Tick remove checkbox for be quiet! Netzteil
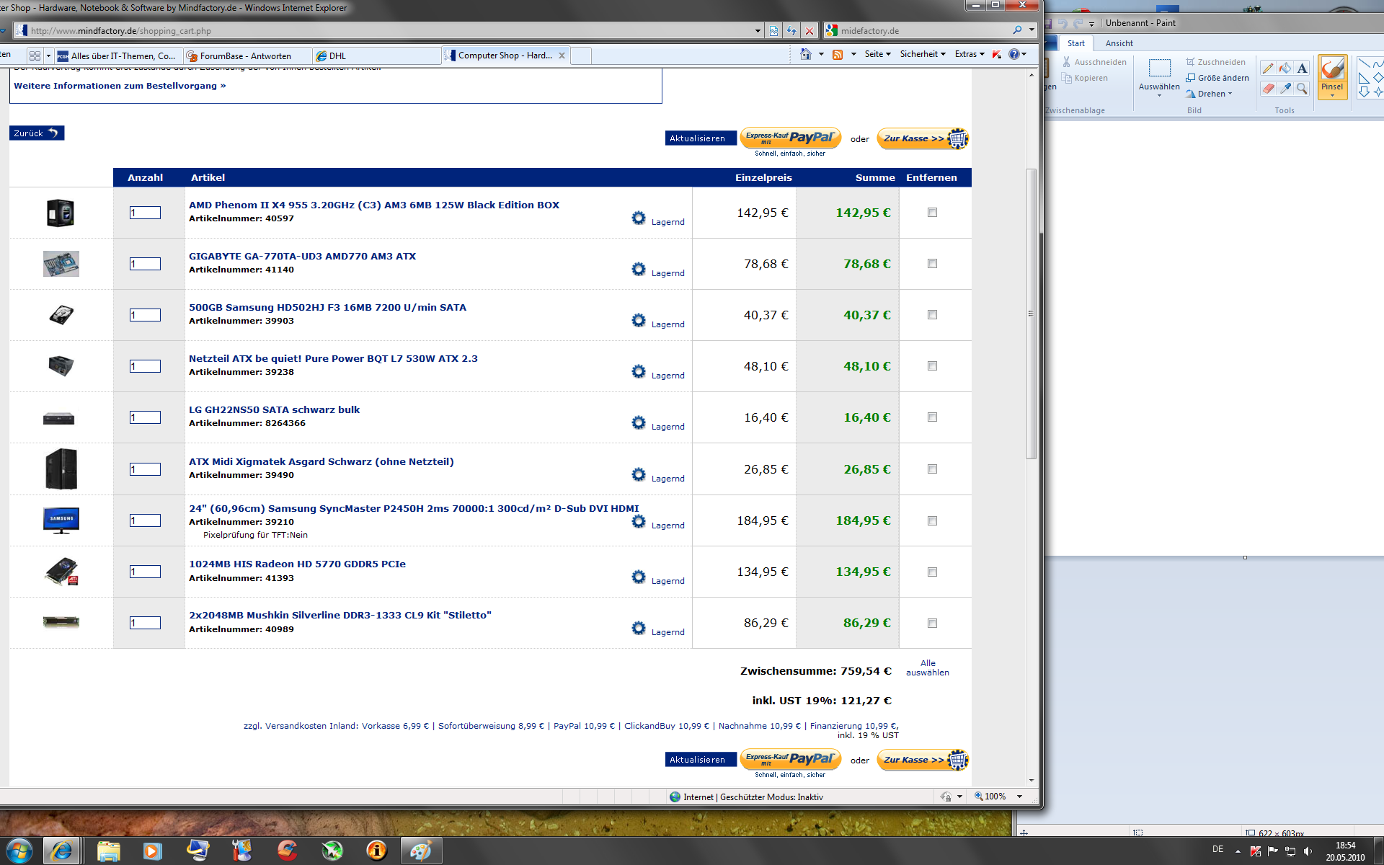 [932, 366]
